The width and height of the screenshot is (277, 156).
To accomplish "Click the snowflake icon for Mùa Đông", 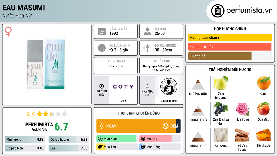I will [x=143, y=147].
